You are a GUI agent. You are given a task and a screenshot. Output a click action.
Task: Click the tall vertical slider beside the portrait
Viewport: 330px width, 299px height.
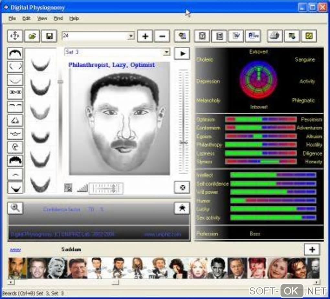[183, 121]
